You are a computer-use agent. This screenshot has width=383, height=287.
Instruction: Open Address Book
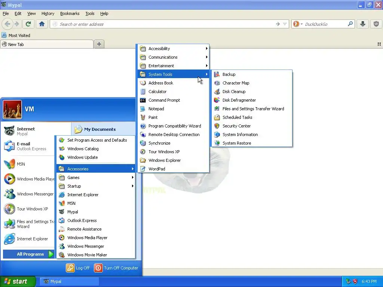[x=174, y=83]
